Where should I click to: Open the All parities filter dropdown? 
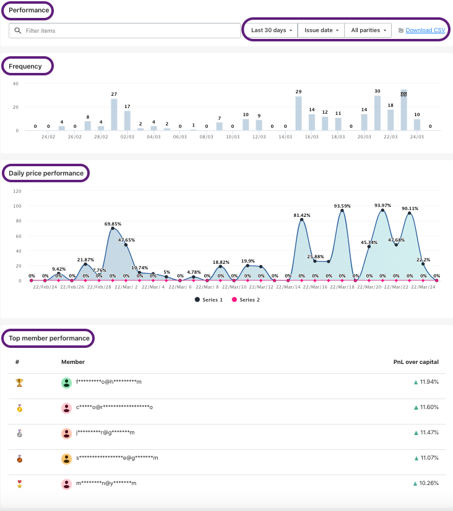click(x=368, y=30)
